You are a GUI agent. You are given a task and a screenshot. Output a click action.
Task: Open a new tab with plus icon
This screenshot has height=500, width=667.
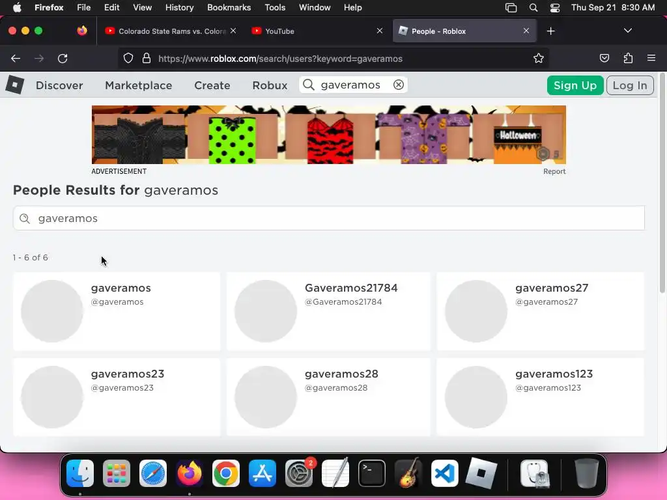coord(551,31)
